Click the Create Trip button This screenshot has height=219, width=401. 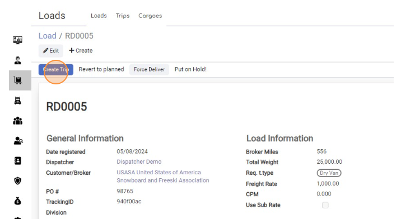coord(56,69)
